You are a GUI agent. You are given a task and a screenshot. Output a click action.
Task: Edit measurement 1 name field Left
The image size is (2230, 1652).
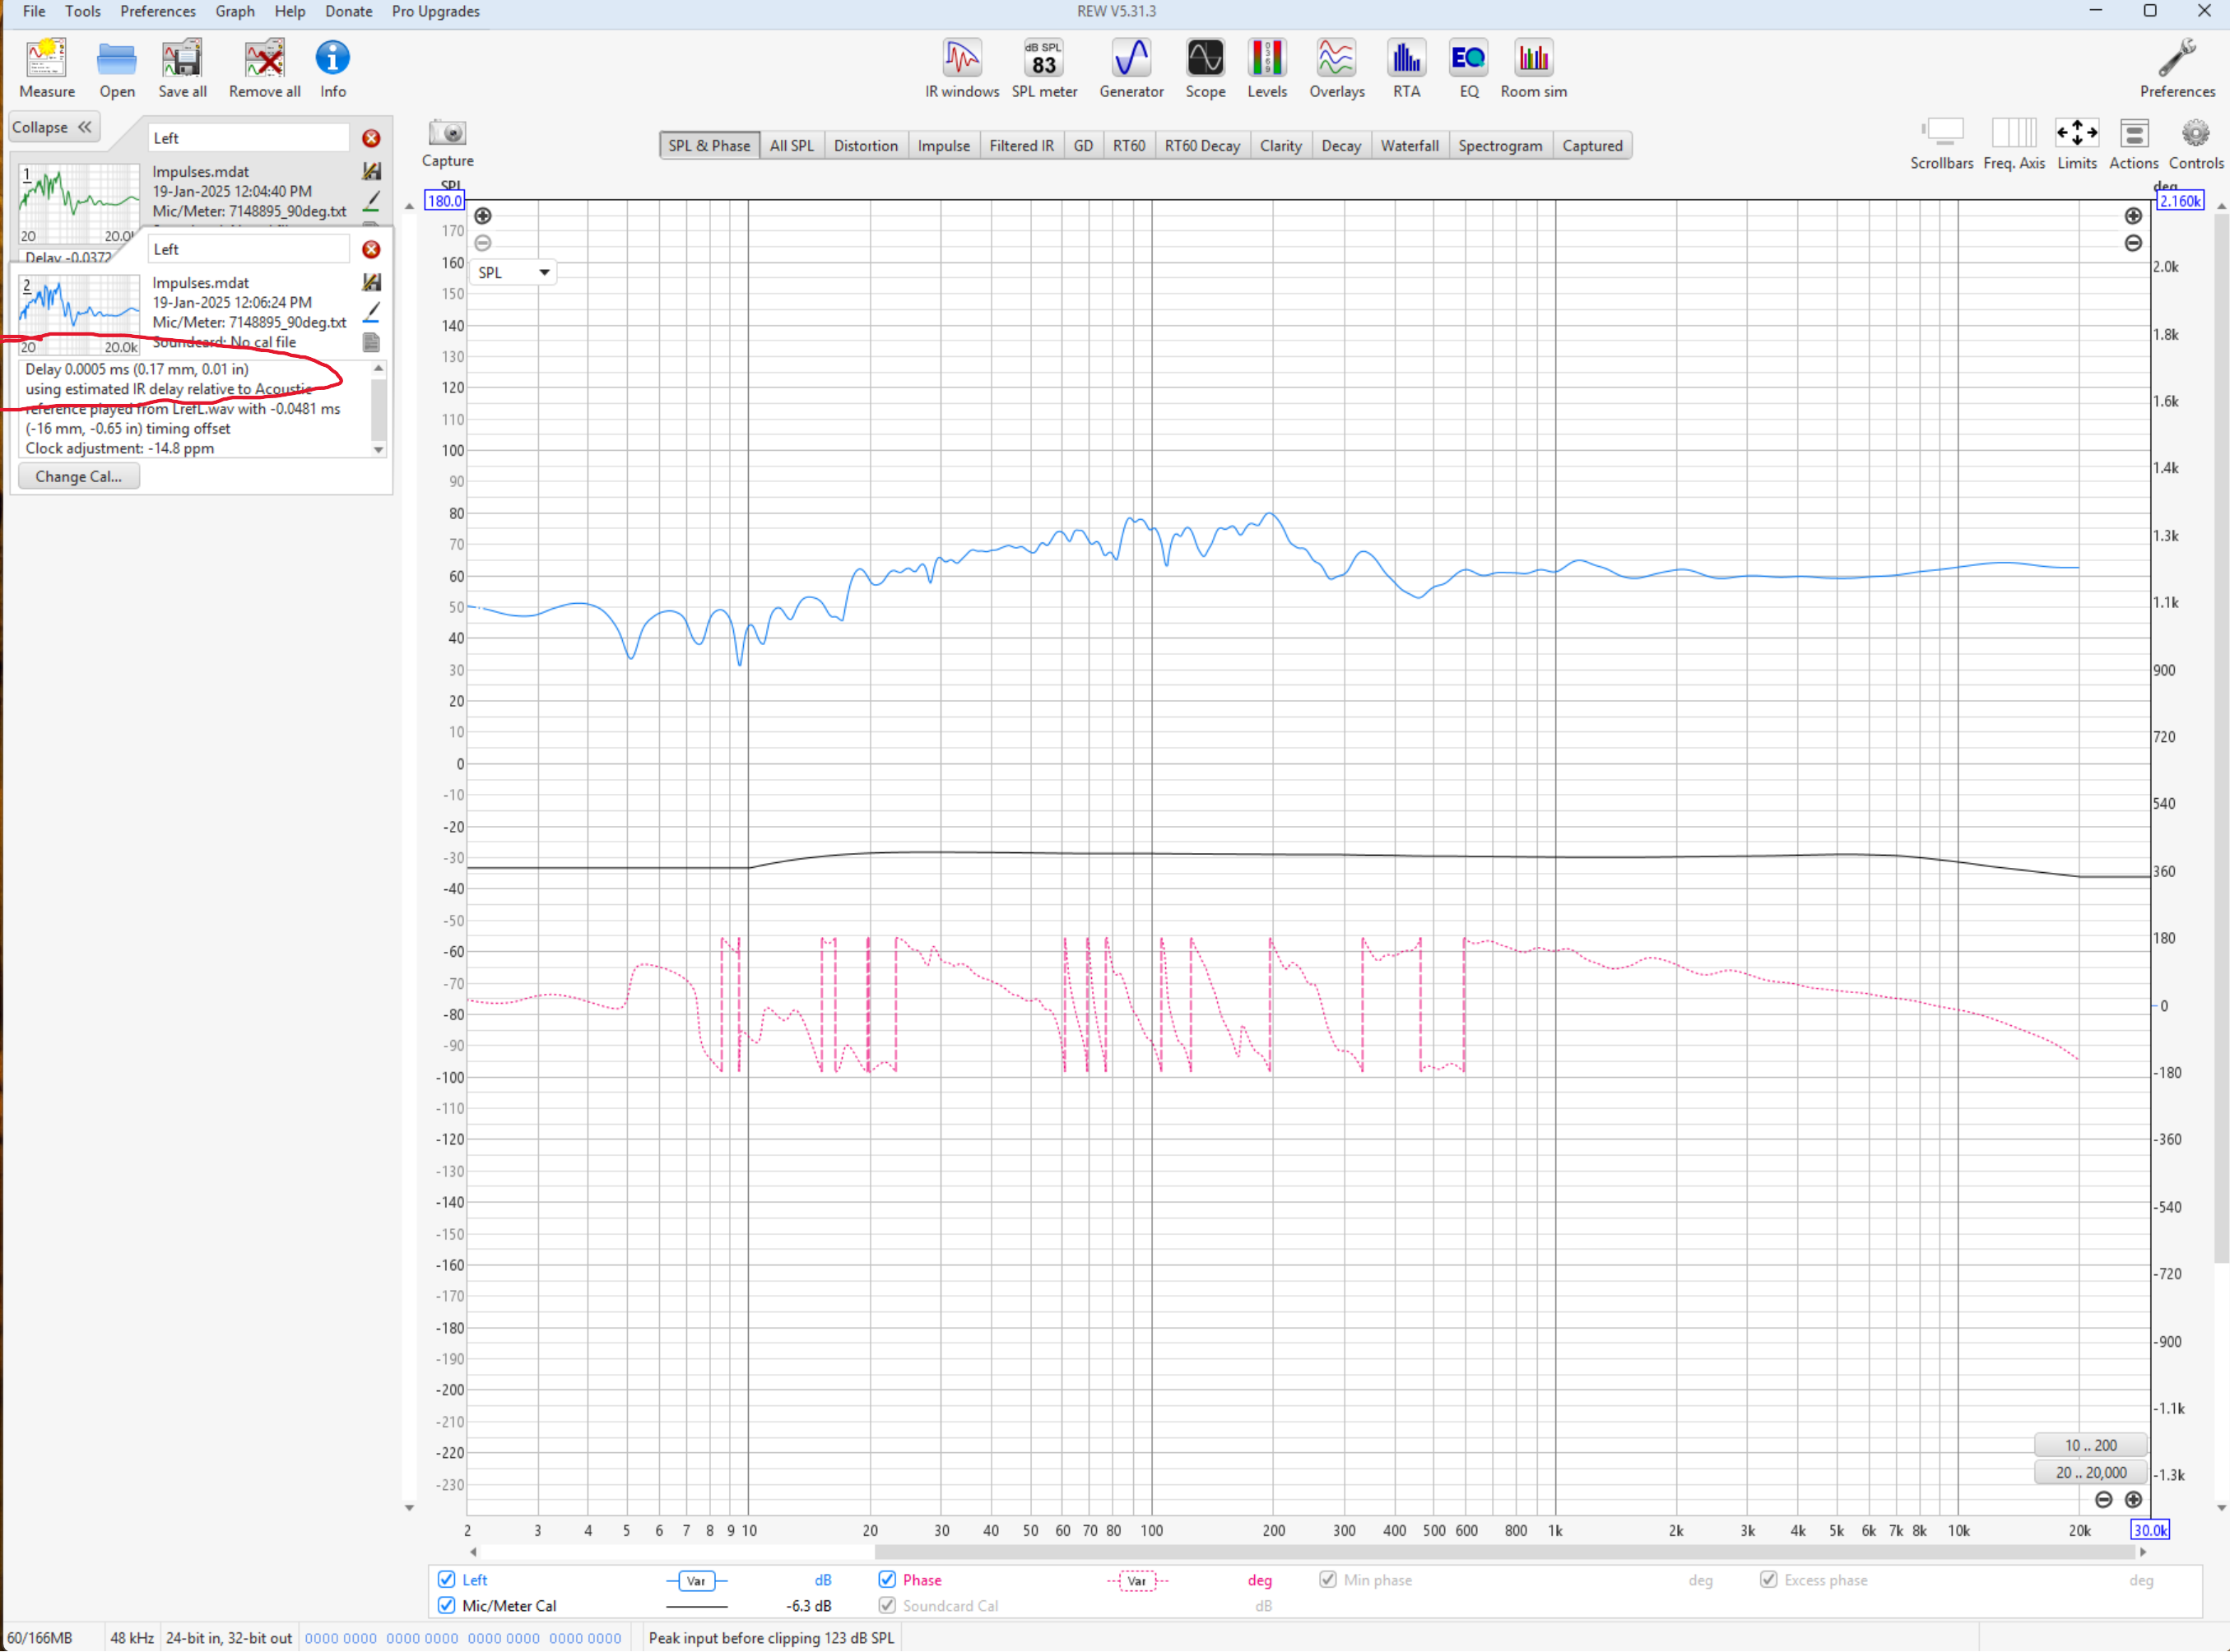tap(248, 138)
